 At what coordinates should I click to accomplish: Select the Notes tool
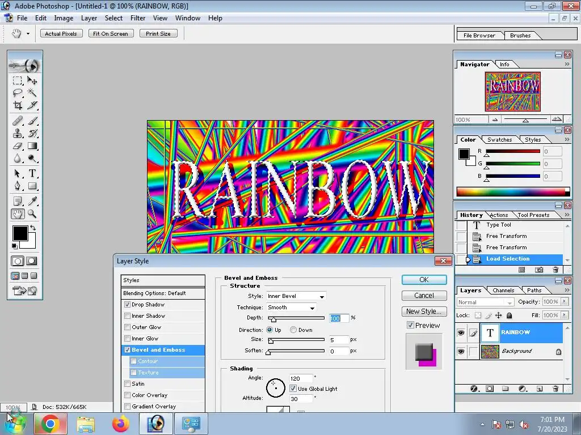pyautogui.click(x=17, y=201)
